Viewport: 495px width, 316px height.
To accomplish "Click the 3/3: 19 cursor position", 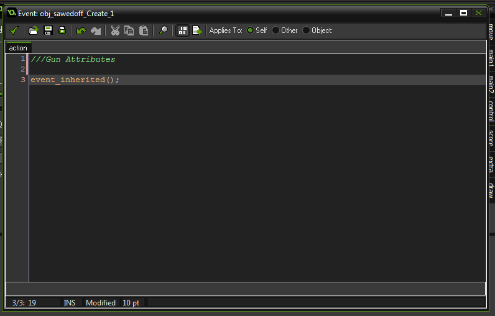I will point(24,303).
